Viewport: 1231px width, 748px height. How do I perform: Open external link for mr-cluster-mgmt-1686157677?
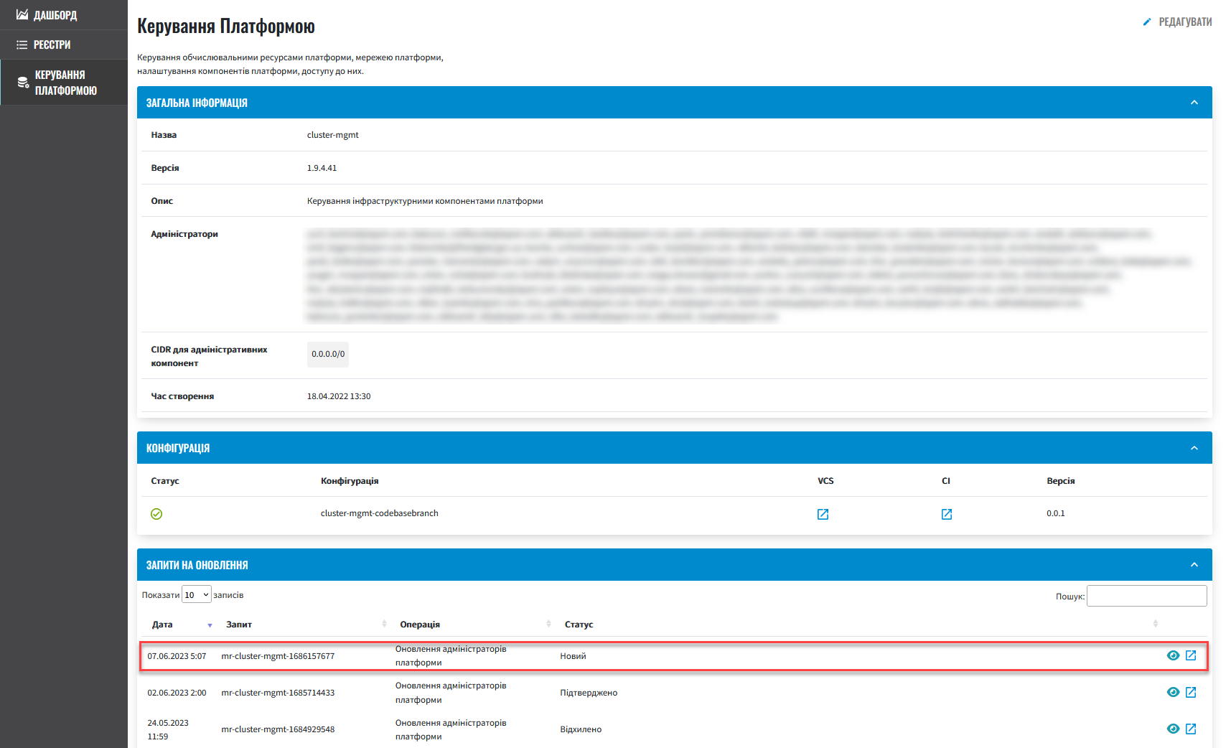(1191, 655)
